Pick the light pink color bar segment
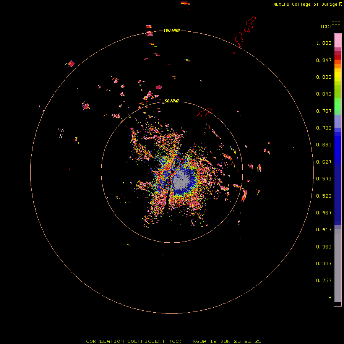Screen dimensions: 344x344 click(x=338, y=41)
